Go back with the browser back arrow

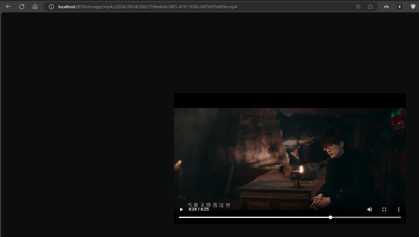tap(8, 7)
